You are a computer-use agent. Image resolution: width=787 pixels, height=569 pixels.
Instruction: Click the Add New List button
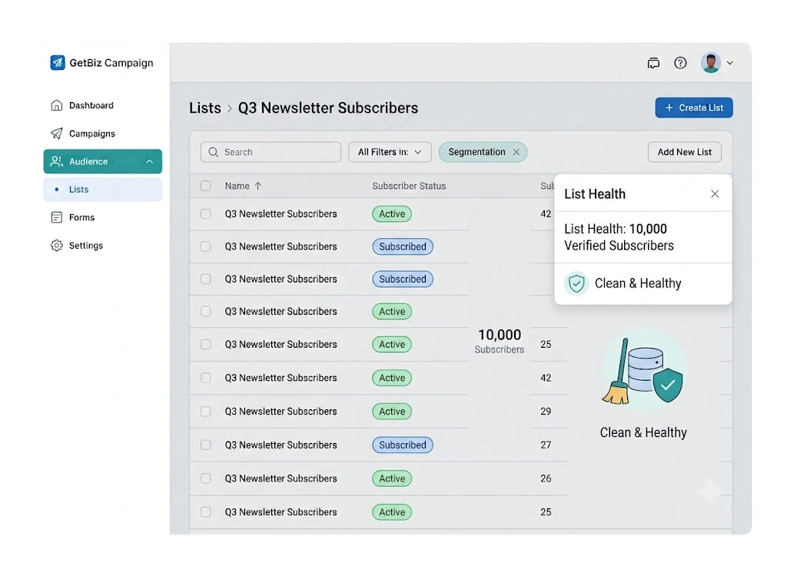pos(685,152)
